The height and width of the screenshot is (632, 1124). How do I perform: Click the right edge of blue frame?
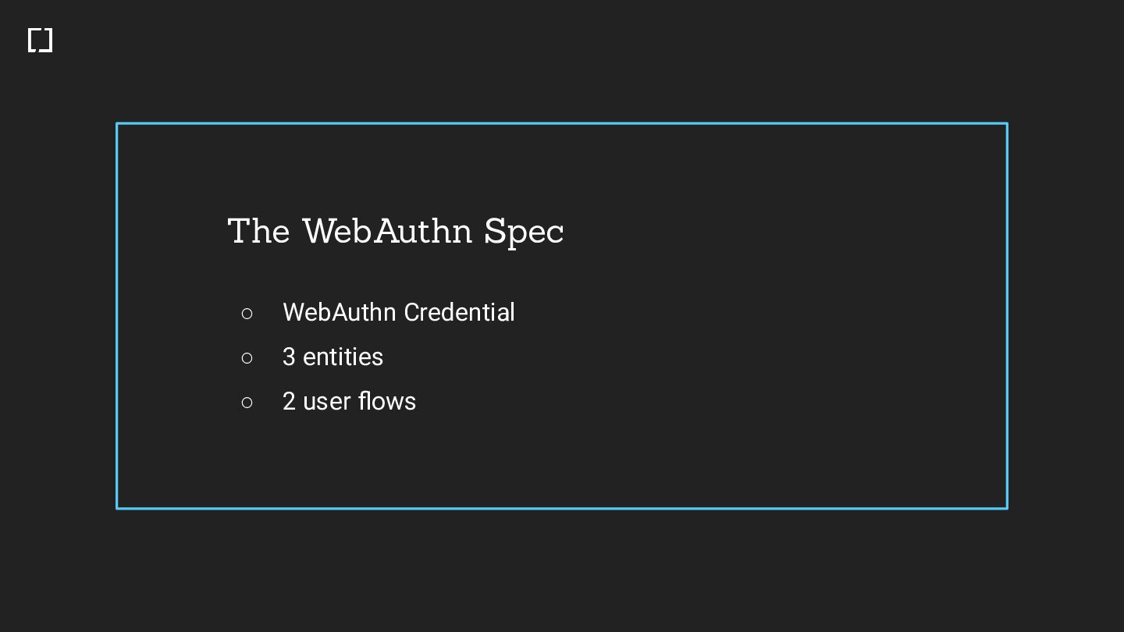click(x=1007, y=315)
